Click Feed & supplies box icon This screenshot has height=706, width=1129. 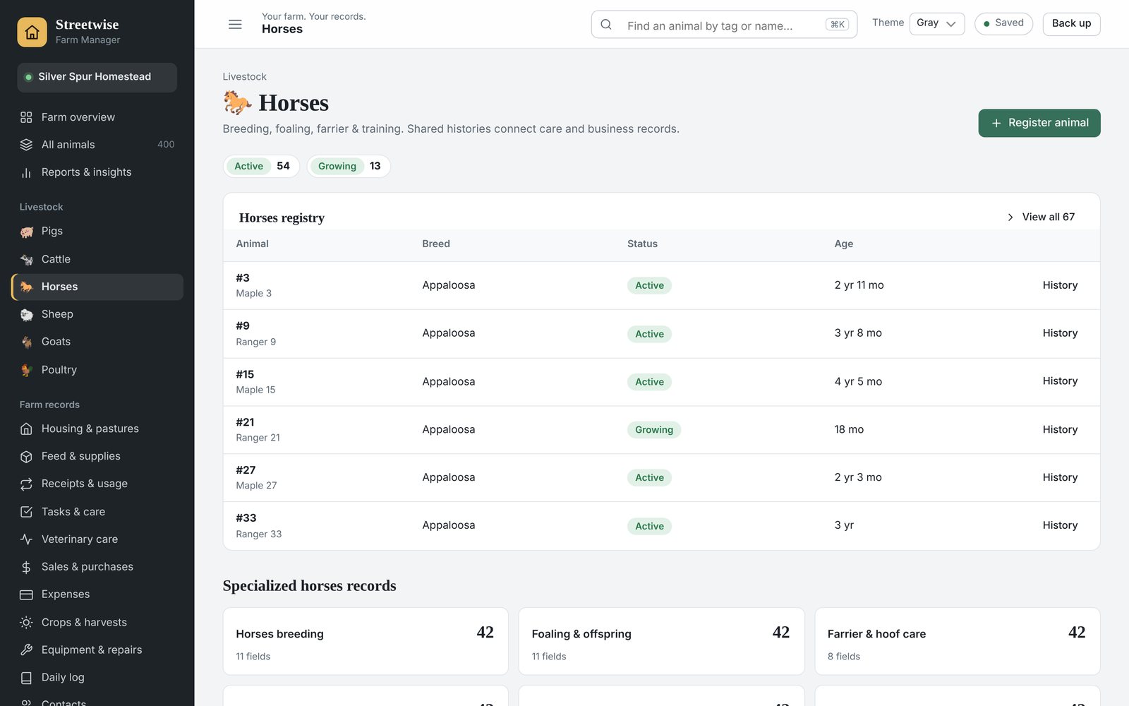26,456
